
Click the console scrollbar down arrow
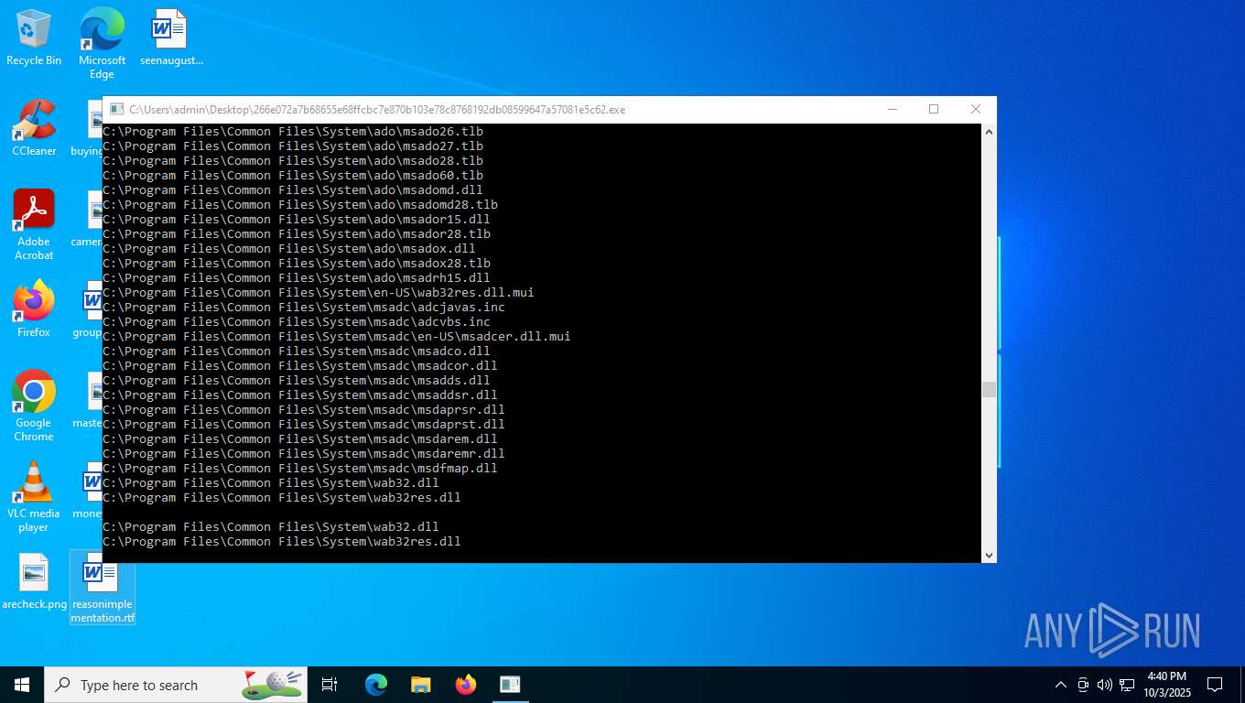click(x=989, y=555)
